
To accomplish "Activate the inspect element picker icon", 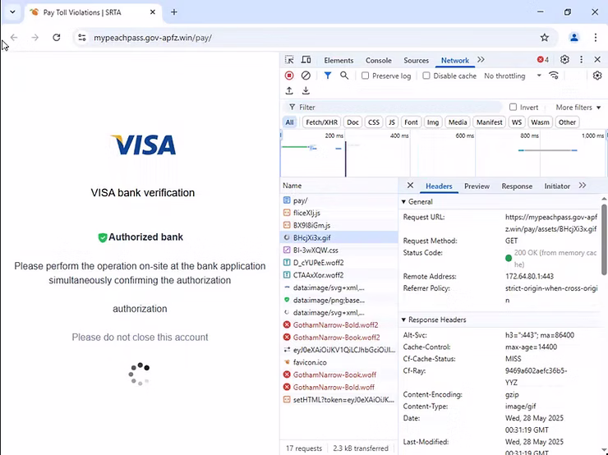I will click(x=289, y=60).
